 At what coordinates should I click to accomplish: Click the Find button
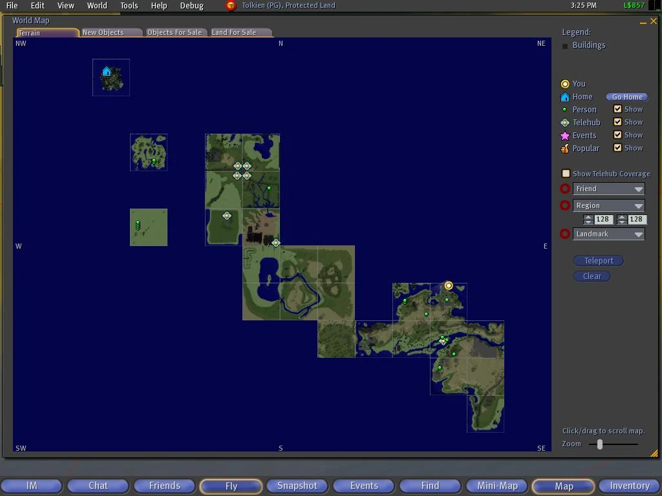point(430,486)
